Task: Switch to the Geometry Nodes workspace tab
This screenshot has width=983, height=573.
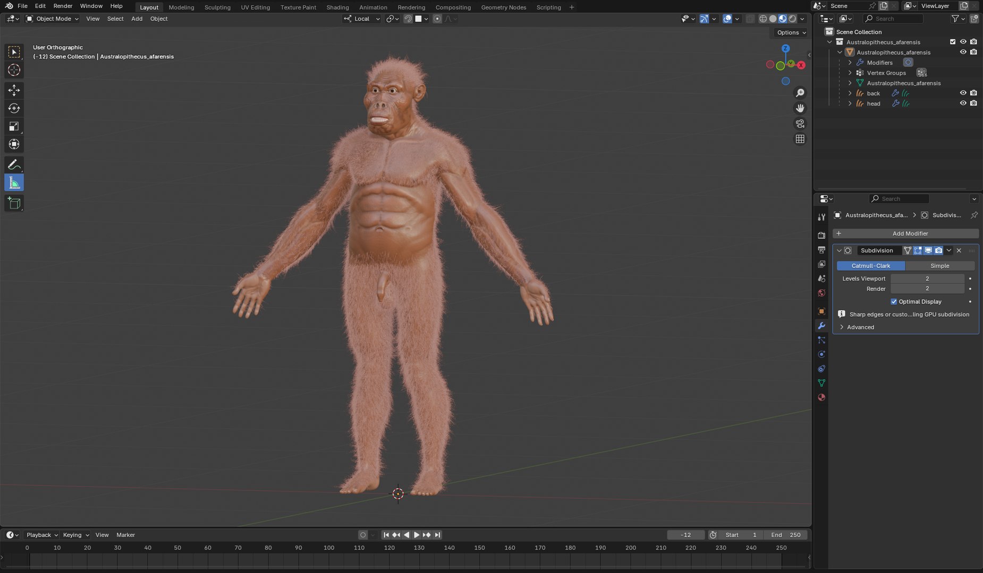Action: coord(503,7)
